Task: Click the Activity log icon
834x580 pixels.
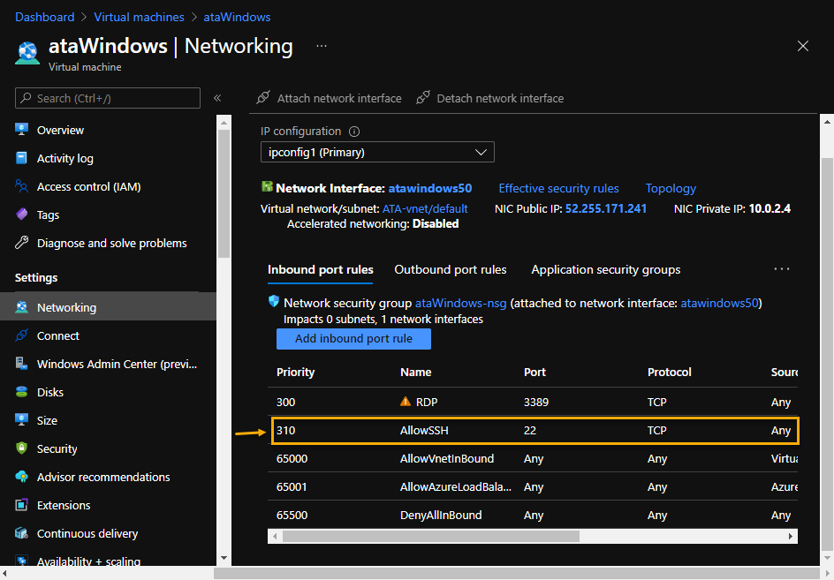Action: tap(21, 158)
